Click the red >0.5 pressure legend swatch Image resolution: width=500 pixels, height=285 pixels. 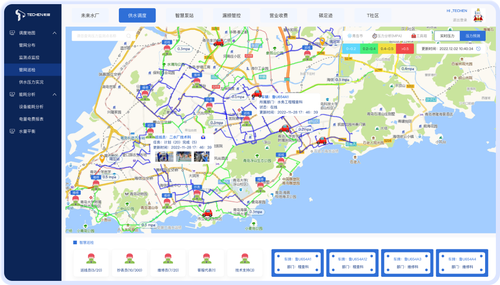(405, 48)
